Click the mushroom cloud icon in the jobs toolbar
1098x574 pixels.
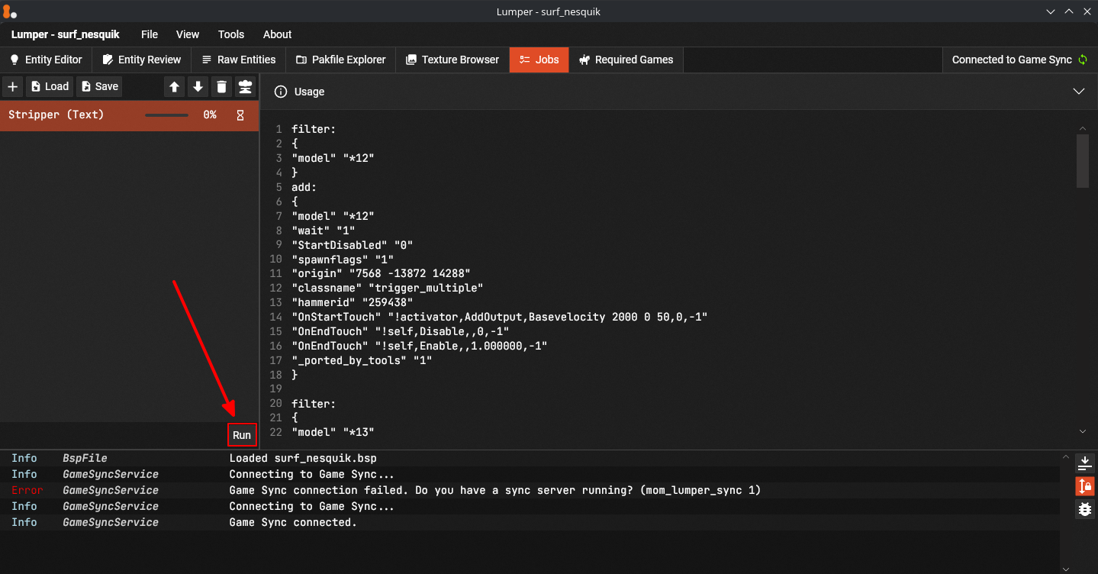pos(245,86)
